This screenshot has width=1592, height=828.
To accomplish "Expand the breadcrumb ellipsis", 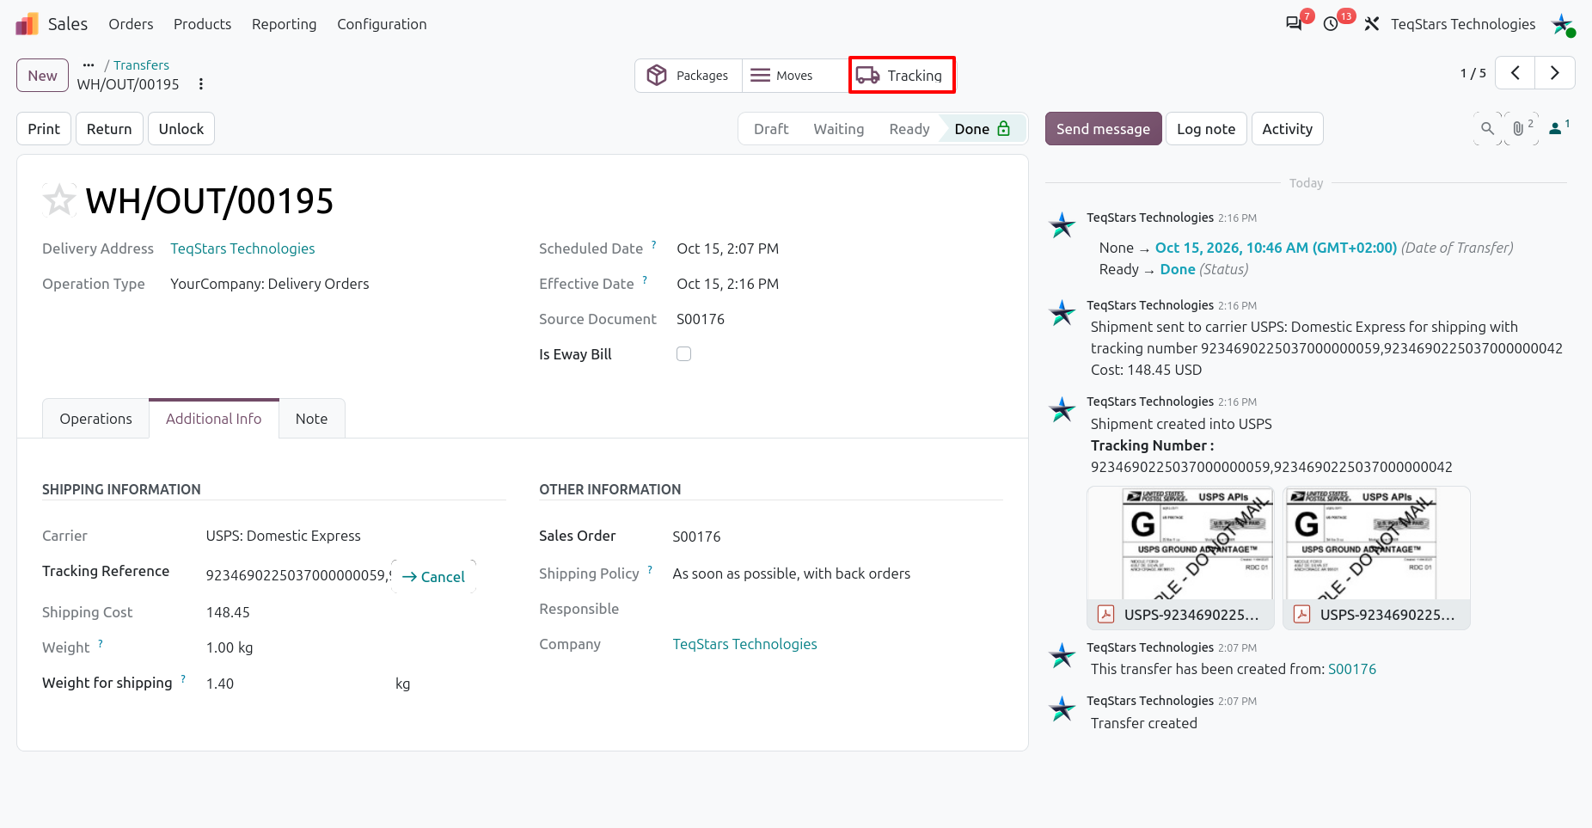I will 89,65.
